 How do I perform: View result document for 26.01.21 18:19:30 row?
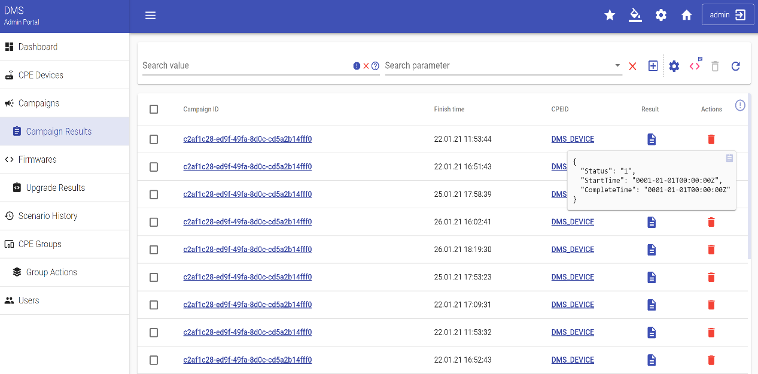tap(652, 250)
